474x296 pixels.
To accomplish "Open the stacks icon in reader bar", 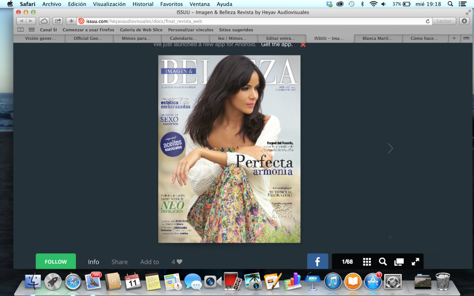I will click(x=399, y=262).
